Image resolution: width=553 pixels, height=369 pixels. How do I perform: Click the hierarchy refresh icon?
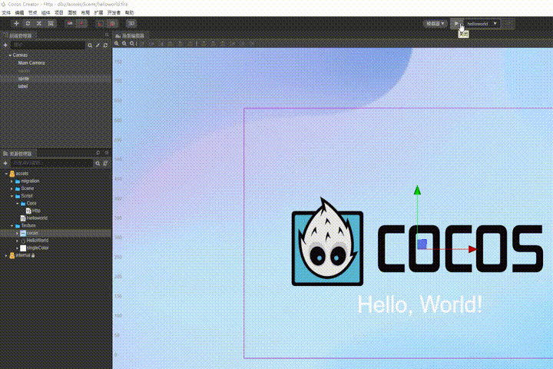(x=105, y=45)
